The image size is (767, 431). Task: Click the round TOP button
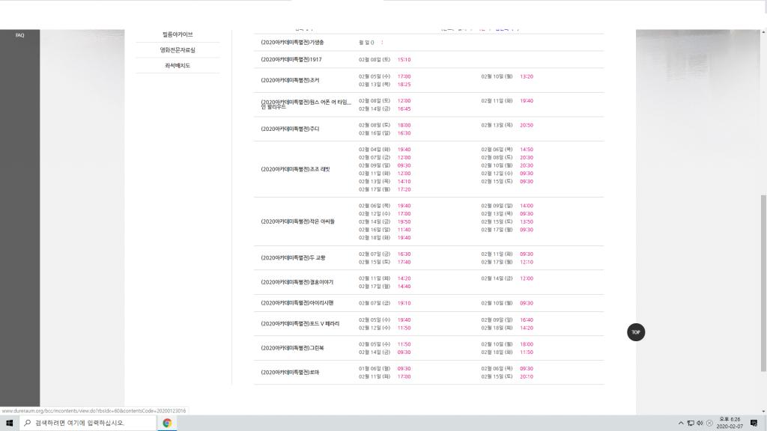tap(635, 332)
